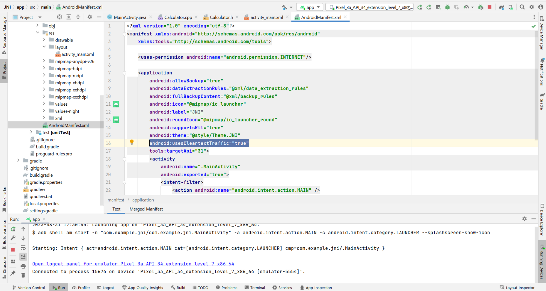This screenshot has height=291, width=546.
Task: Click Apply Code Changes icon
Action: [438, 7]
